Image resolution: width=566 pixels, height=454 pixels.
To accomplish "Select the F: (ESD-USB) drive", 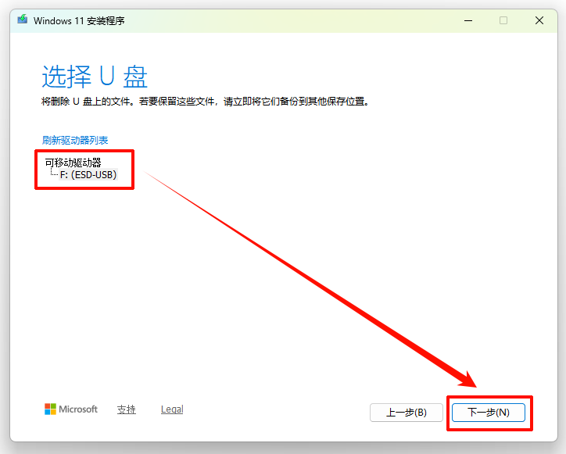I will pyautogui.click(x=88, y=175).
